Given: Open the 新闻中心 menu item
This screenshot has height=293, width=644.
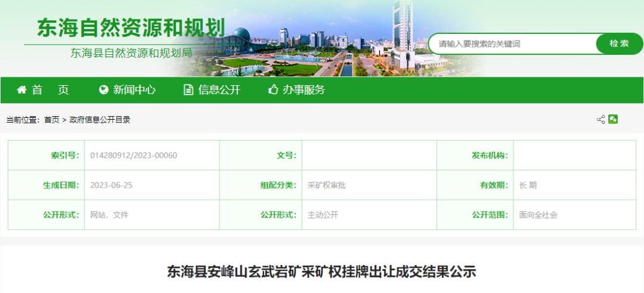Looking at the screenshot, I should coord(134,90).
